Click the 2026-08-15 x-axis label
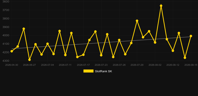 pos(191,65)
